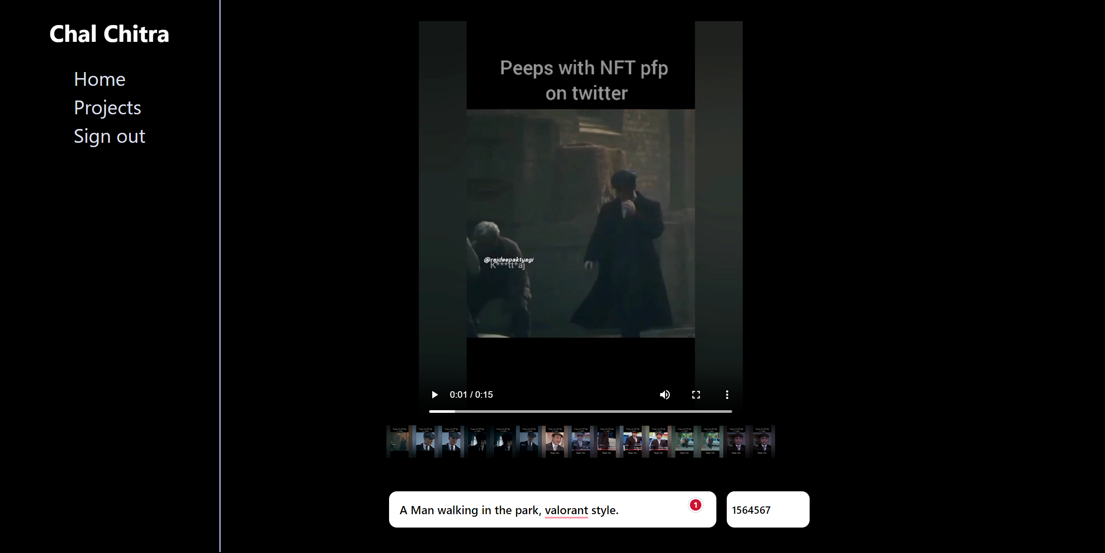
Task: Click the underlined word valorant
Action: pos(566,510)
